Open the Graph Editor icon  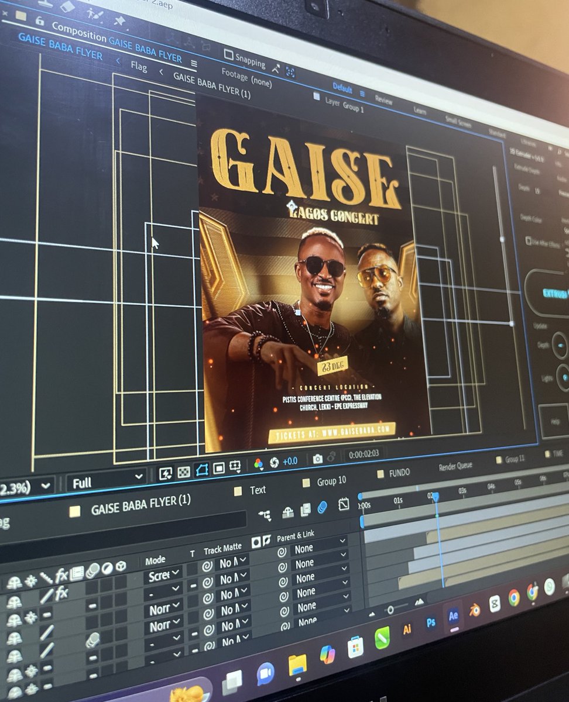pyautogui.click(x=344, y=504)
